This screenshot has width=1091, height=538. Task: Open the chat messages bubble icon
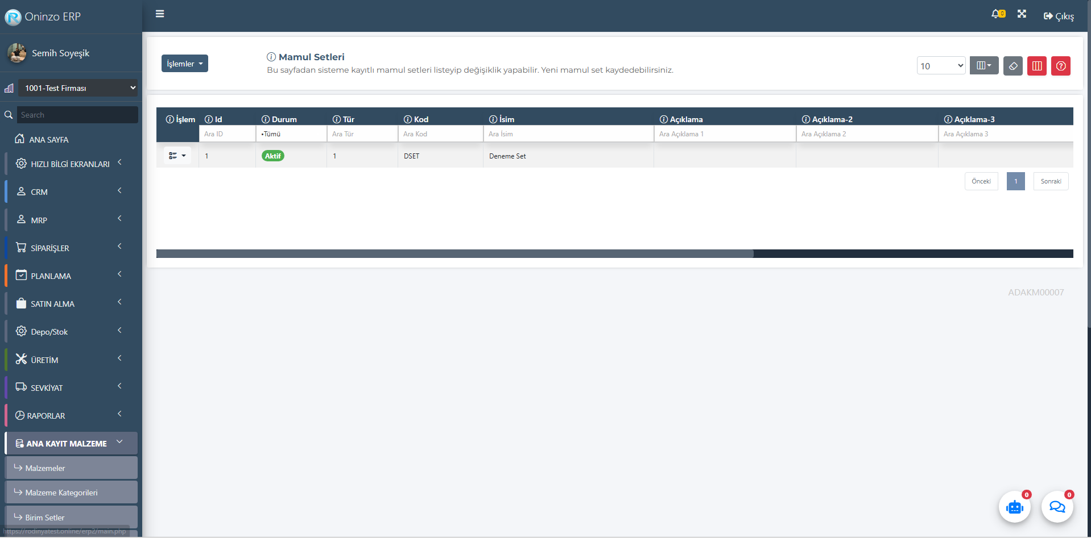click(x=1057, y=507)
